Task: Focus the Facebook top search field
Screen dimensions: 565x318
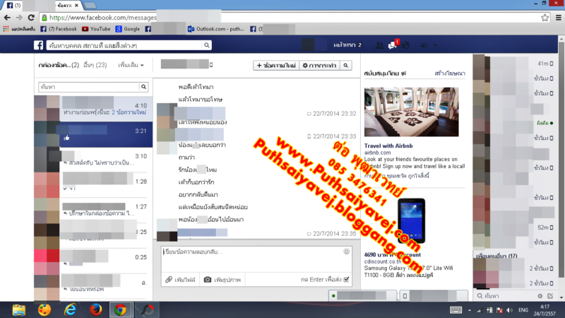Action: point(124,45)
